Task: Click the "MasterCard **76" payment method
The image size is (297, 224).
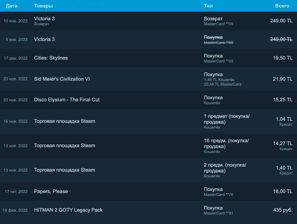Action: pyautogui.click(x=218, y=195)
